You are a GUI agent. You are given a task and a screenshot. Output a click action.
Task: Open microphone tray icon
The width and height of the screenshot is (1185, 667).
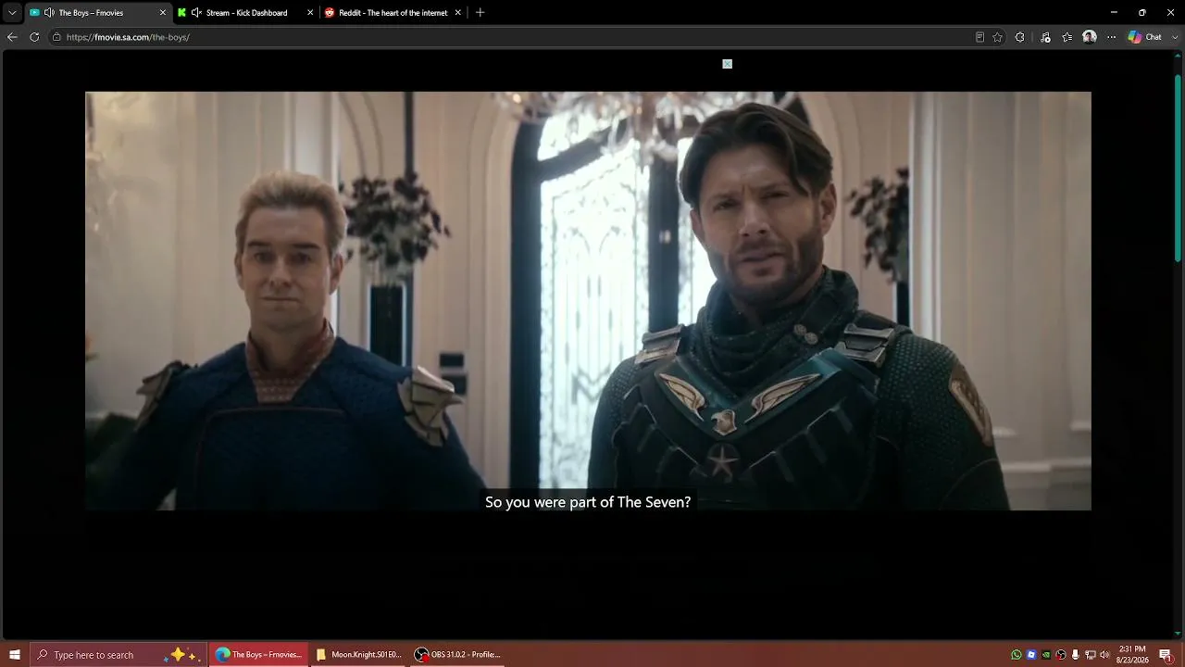click(1075, 655)
